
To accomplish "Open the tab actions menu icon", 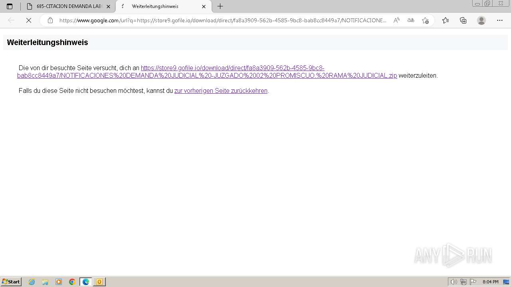I will click(x=10, y=6).
